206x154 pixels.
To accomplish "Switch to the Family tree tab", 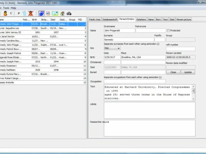I will tap(95, 19).
